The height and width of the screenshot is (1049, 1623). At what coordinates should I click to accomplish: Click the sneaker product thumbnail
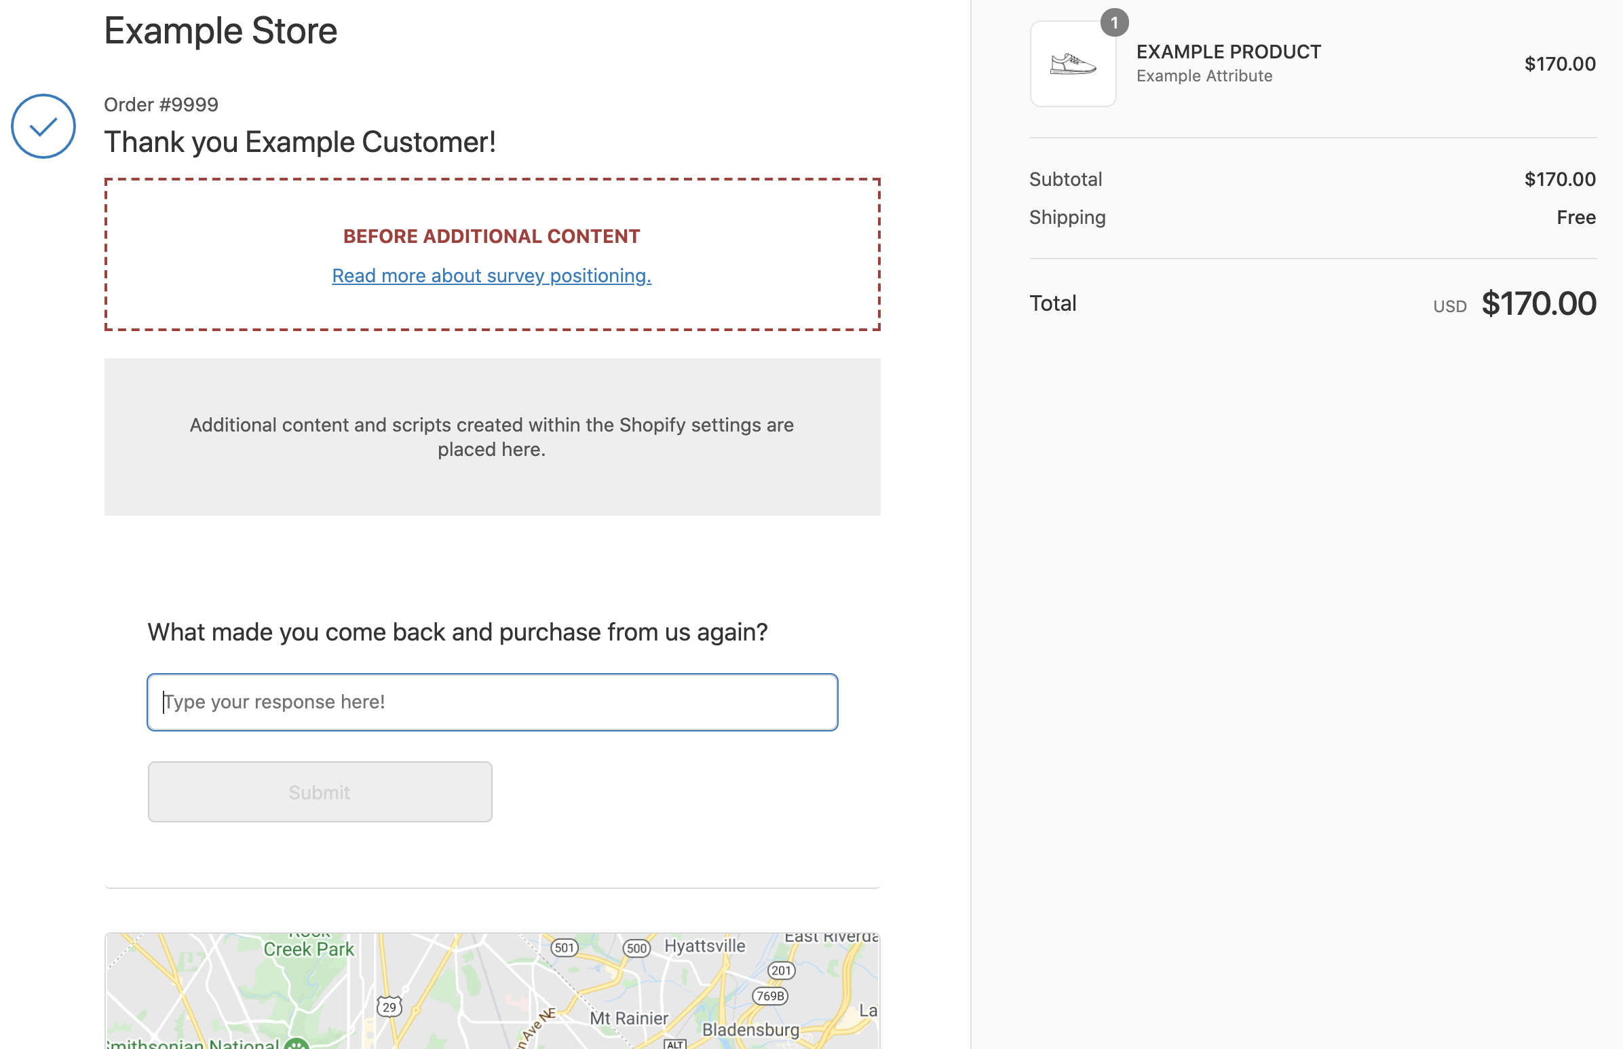[1072, 64]
